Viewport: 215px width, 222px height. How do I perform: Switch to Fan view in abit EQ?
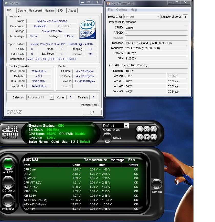(x=132, y=160)
